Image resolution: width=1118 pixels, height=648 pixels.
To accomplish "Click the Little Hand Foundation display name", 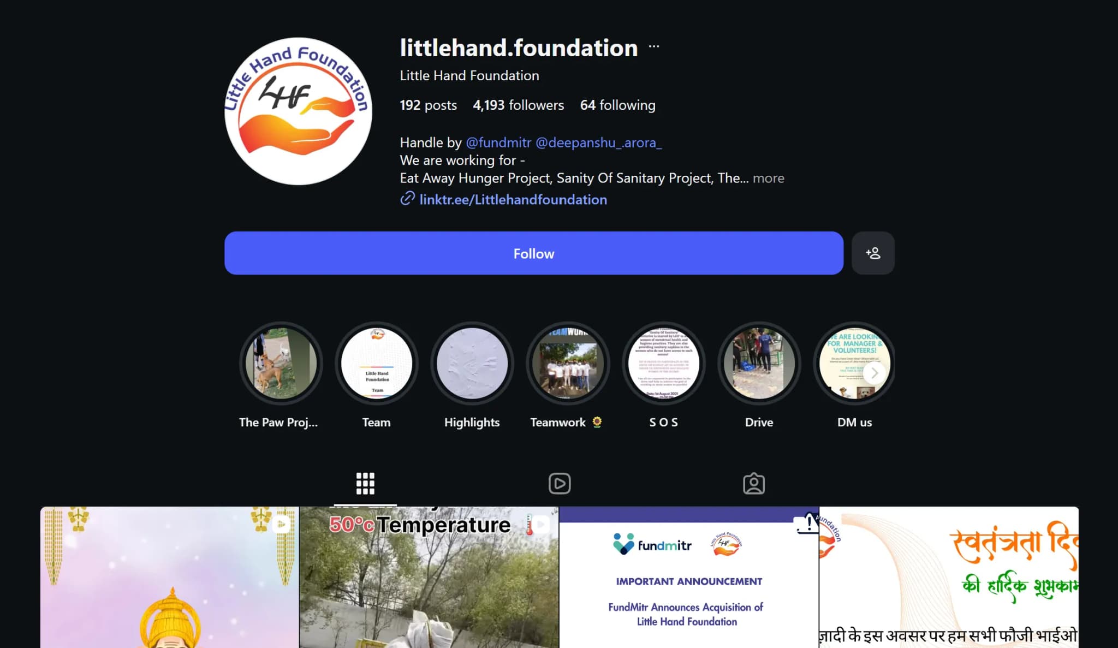I will (x=469, y=76).
